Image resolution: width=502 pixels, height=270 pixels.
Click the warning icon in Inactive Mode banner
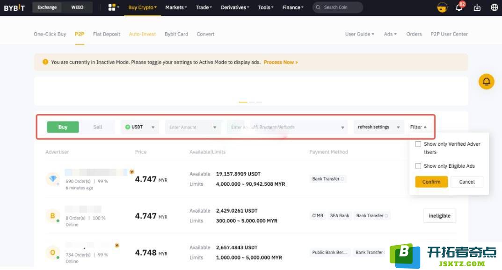(45, 62)
